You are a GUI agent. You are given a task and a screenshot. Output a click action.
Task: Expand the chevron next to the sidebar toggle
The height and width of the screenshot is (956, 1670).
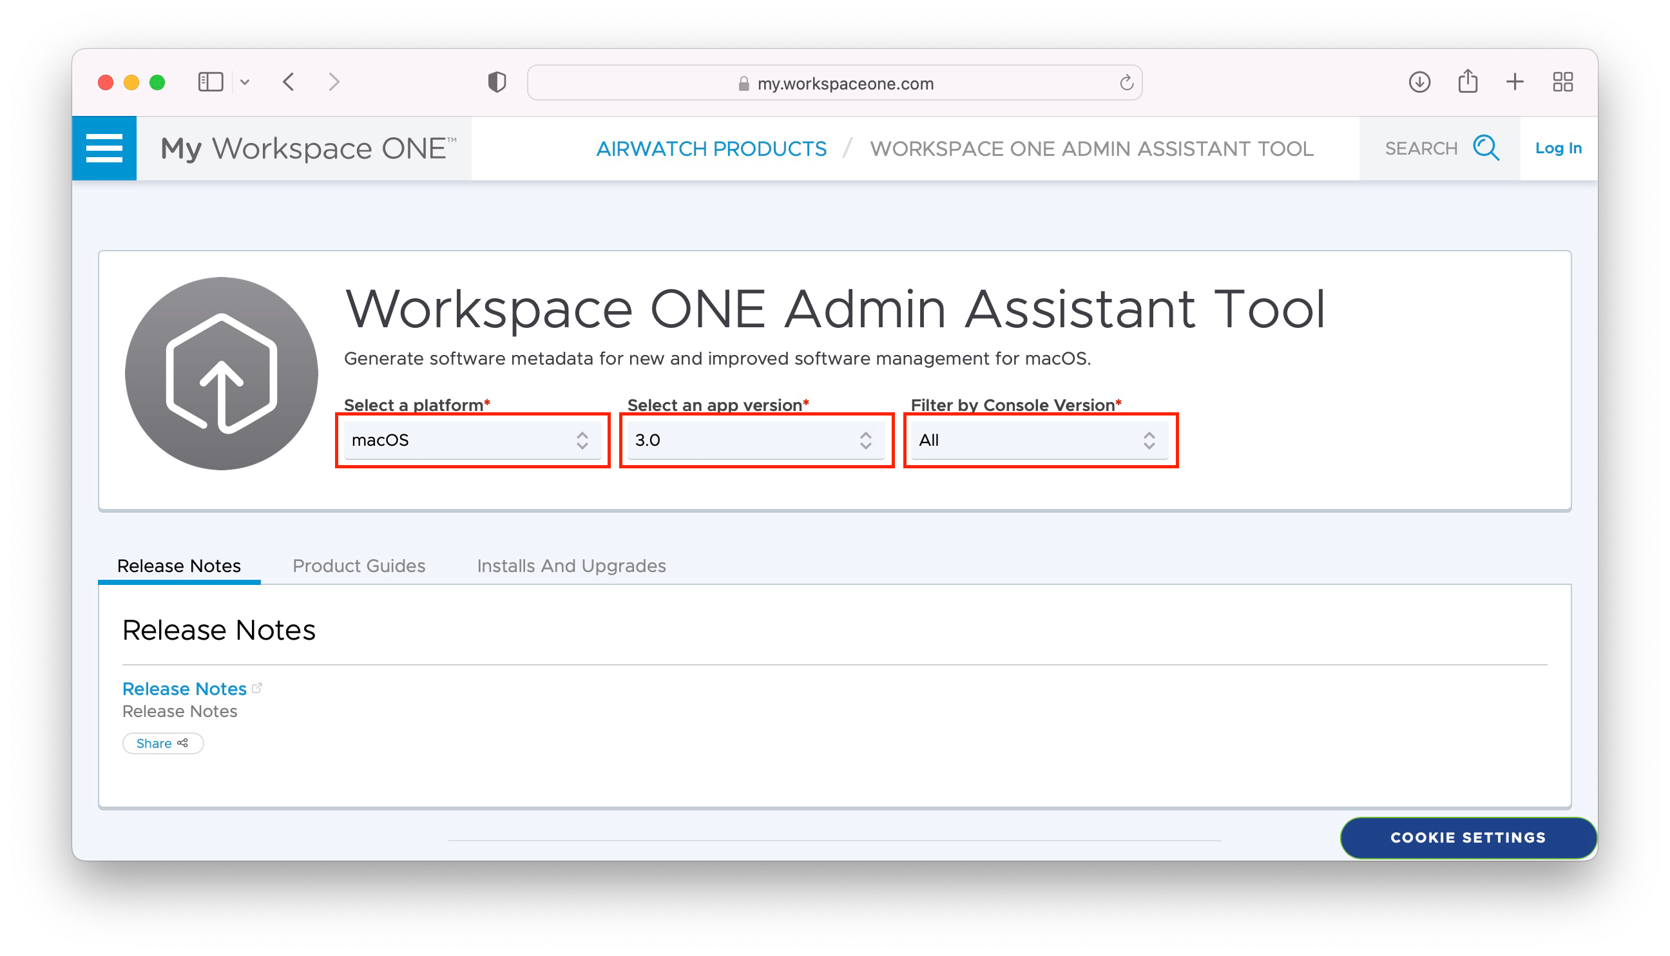246,81
